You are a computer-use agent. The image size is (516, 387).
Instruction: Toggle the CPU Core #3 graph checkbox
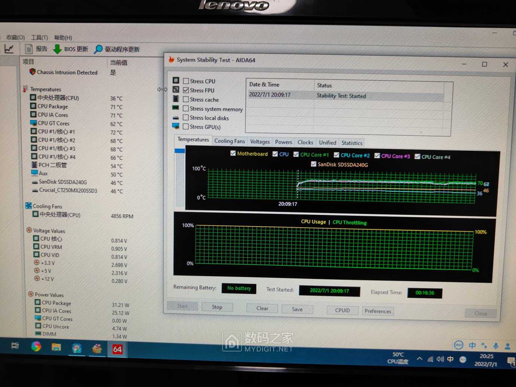point(377,156)
